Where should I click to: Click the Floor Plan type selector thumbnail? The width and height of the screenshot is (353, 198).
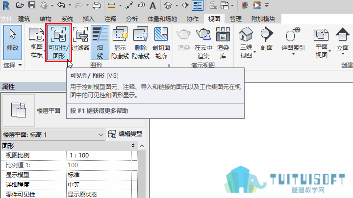[x=19, y=110]
